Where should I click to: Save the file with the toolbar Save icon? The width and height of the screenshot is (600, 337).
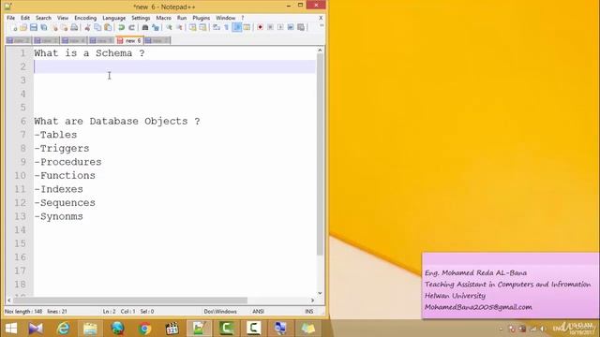[x=34, y=27]
